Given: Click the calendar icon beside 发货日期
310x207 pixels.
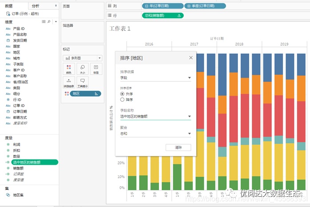Looking at the screenshot, I should coord(8,40).
